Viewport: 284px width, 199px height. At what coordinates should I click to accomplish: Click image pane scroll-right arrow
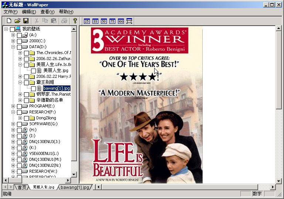pyautogui.click(x=273, y=187)
